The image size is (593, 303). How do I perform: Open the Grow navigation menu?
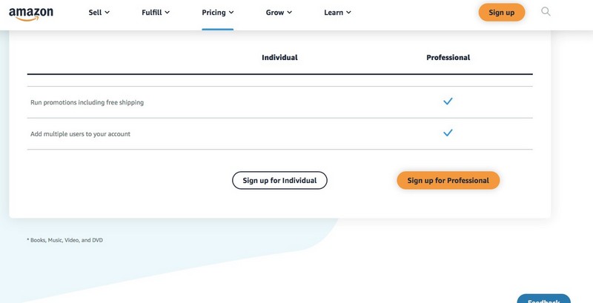(279, 13)
